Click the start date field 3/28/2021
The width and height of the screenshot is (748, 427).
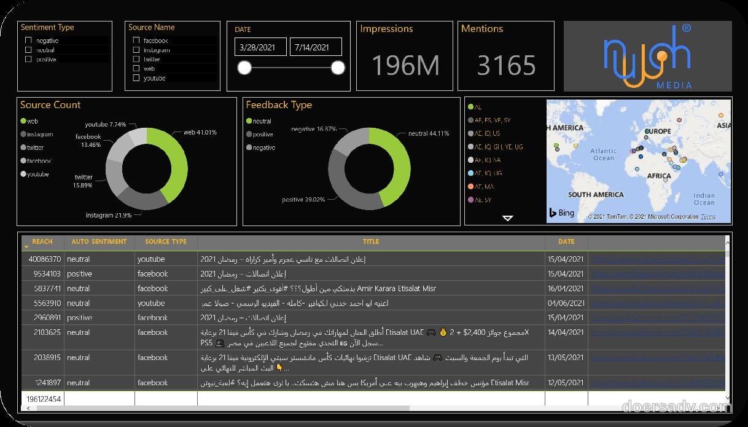click(x=260, y=47)
